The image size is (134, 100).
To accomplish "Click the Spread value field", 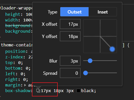I will click(x=70, y=73).
